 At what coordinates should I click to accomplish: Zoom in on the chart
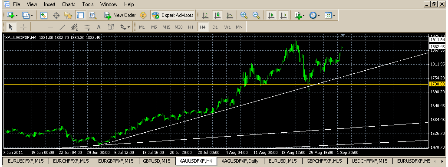click(244, 15)
